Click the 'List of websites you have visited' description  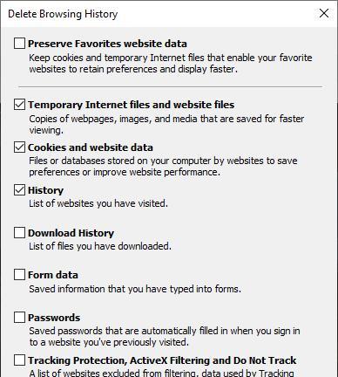point(98,203)
